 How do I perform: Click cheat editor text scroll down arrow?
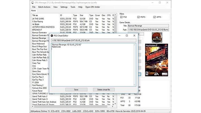pos(134,85)
